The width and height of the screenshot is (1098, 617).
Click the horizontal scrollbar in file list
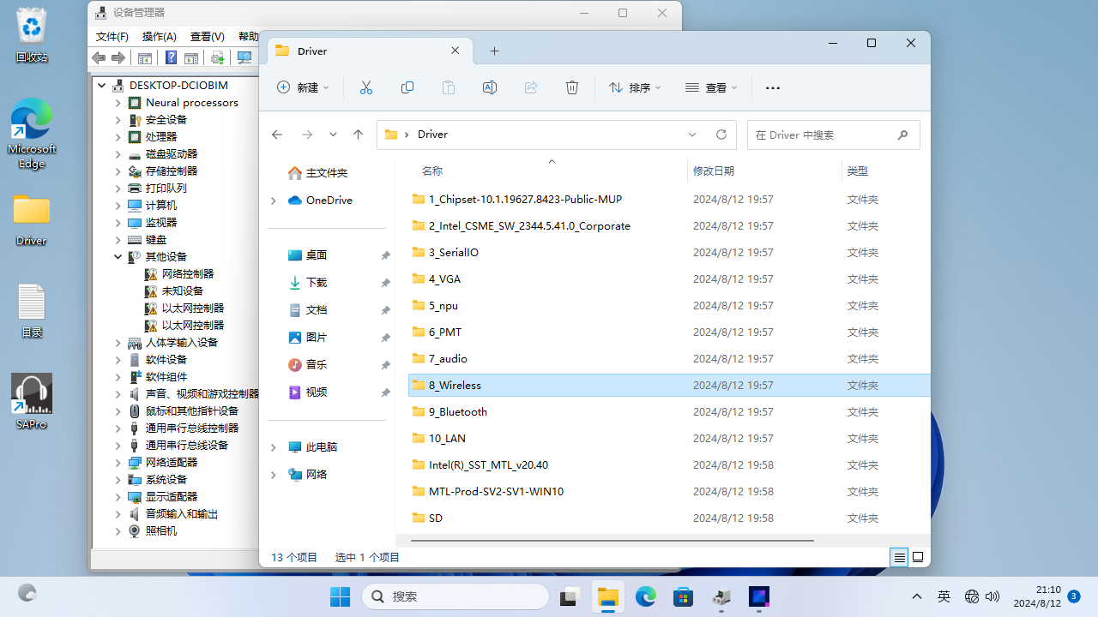[612, 541]
